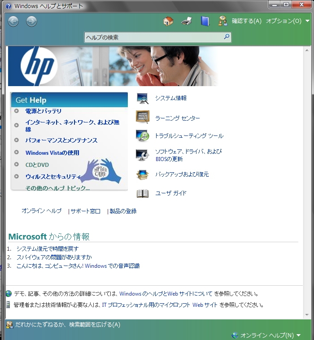
Task: Click the ask-someone people icon in toolbar
Action: 223,21
